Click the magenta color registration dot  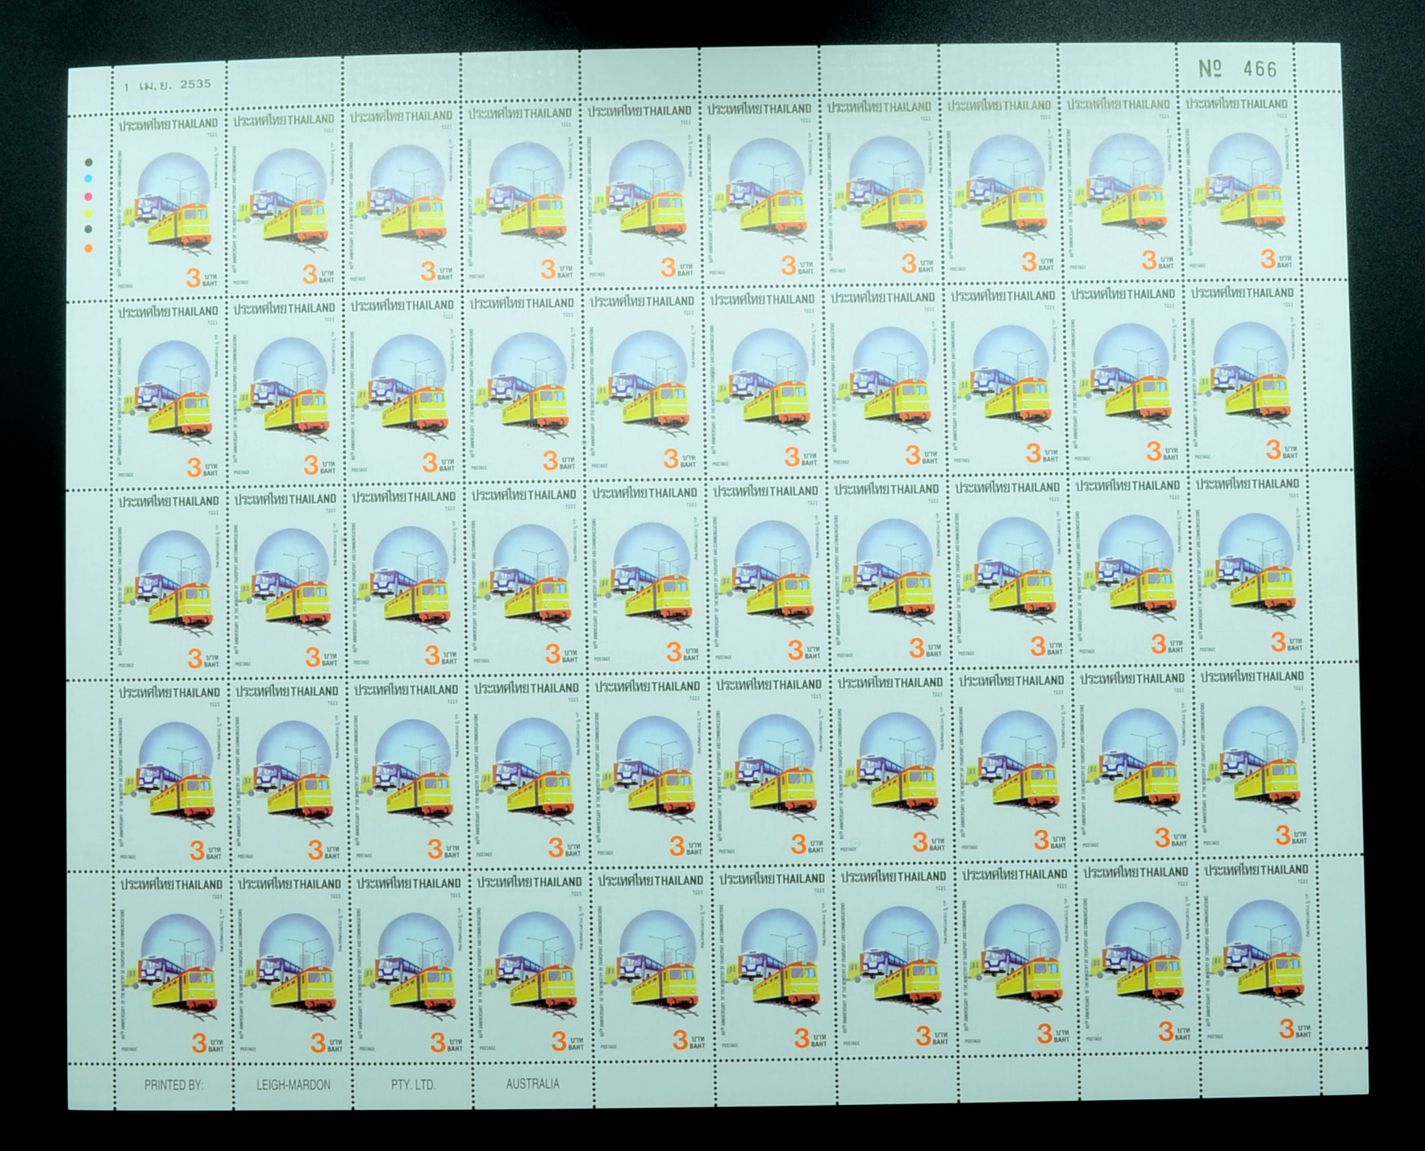click(89, 196)
